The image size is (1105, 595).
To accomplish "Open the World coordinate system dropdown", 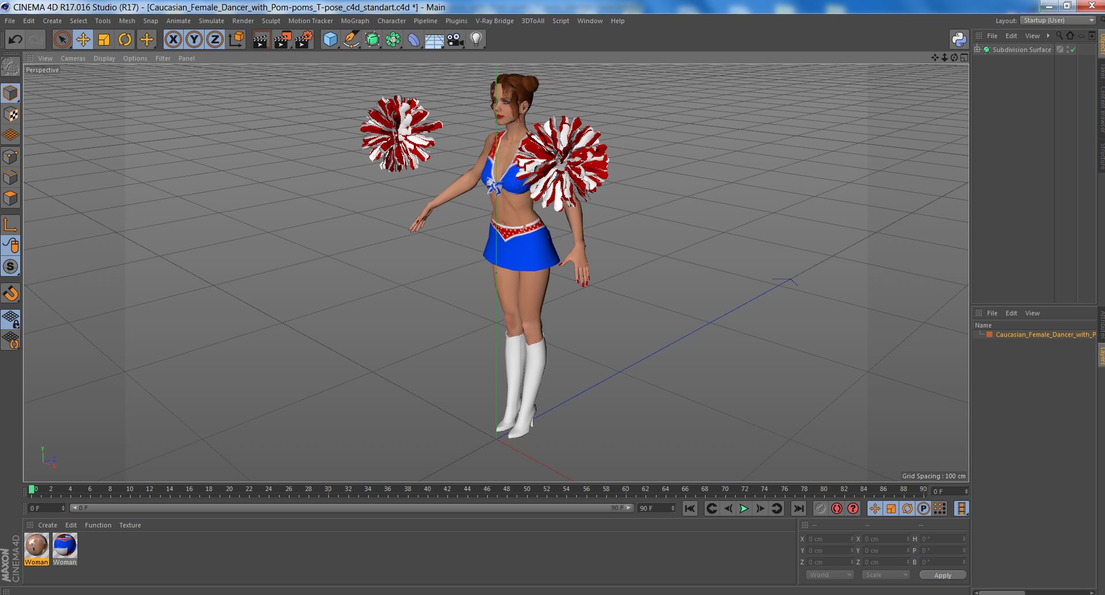I will tap(830, 575).
